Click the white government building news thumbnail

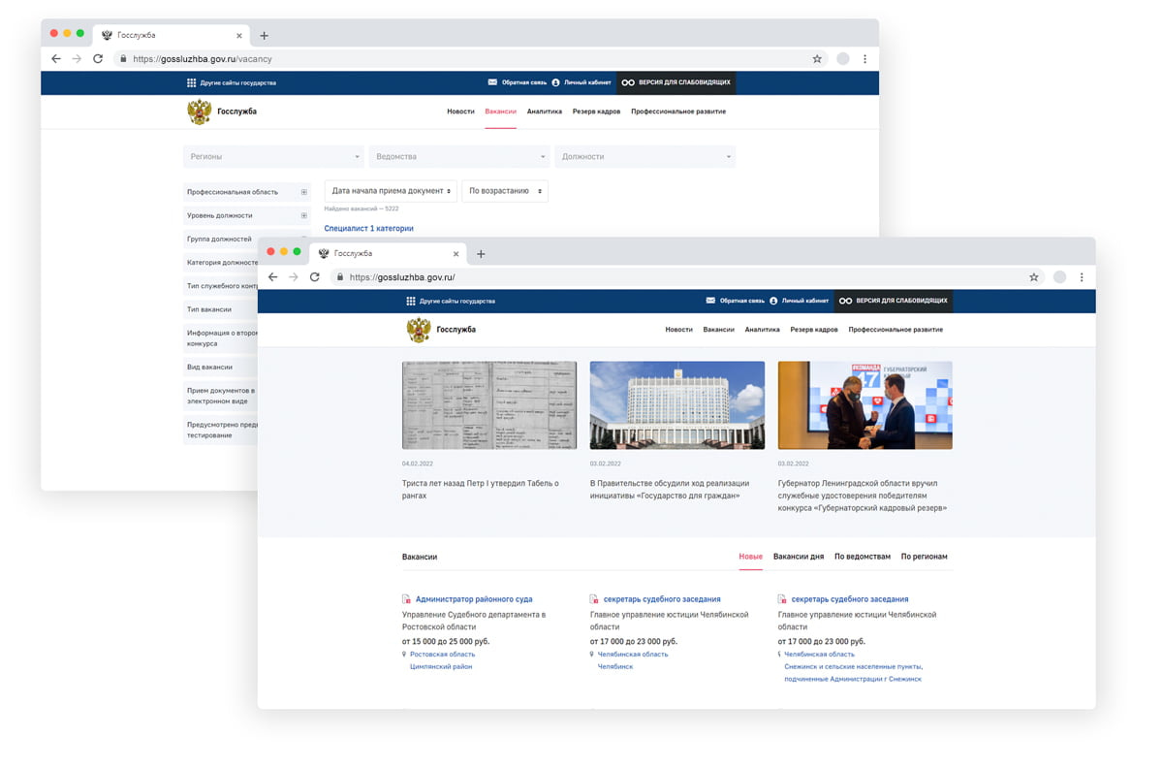[x=676, y=405]
